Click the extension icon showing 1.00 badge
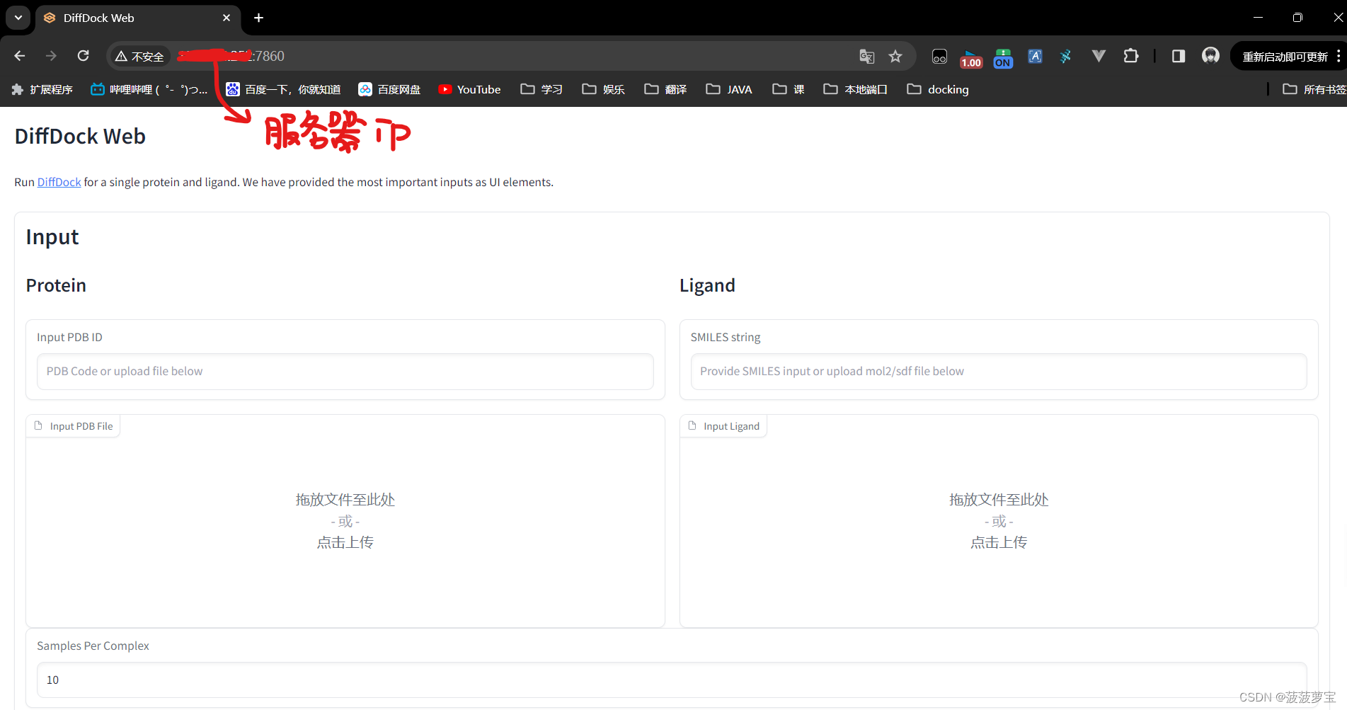This screenshot has width=1347, height=710. click(x=970, y=58)
